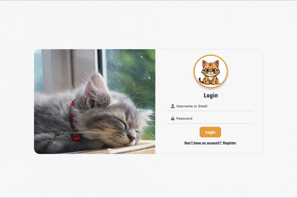The width and height of the screenshot is (297, 198).
Task: Focus the Username or Email field
Action: point(210,106)
